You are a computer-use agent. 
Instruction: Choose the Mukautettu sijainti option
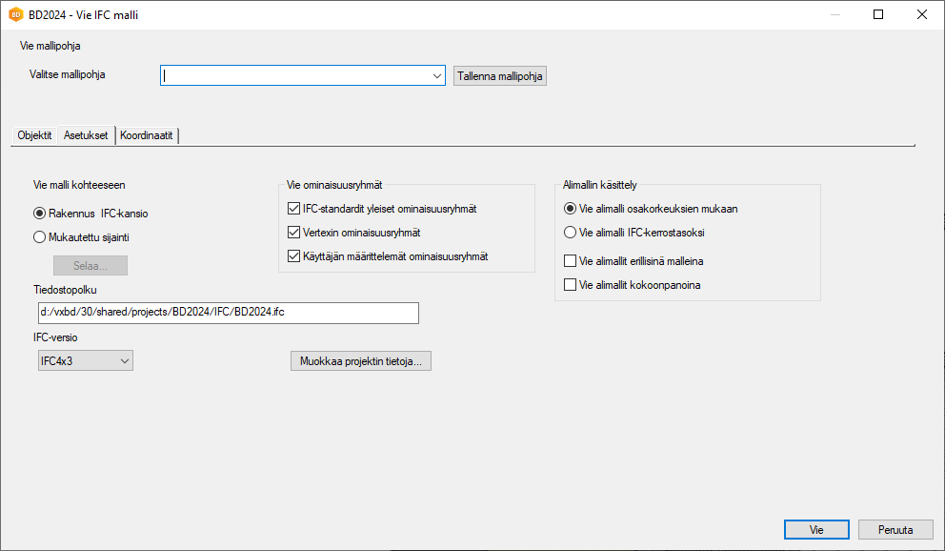pos(40,237)
